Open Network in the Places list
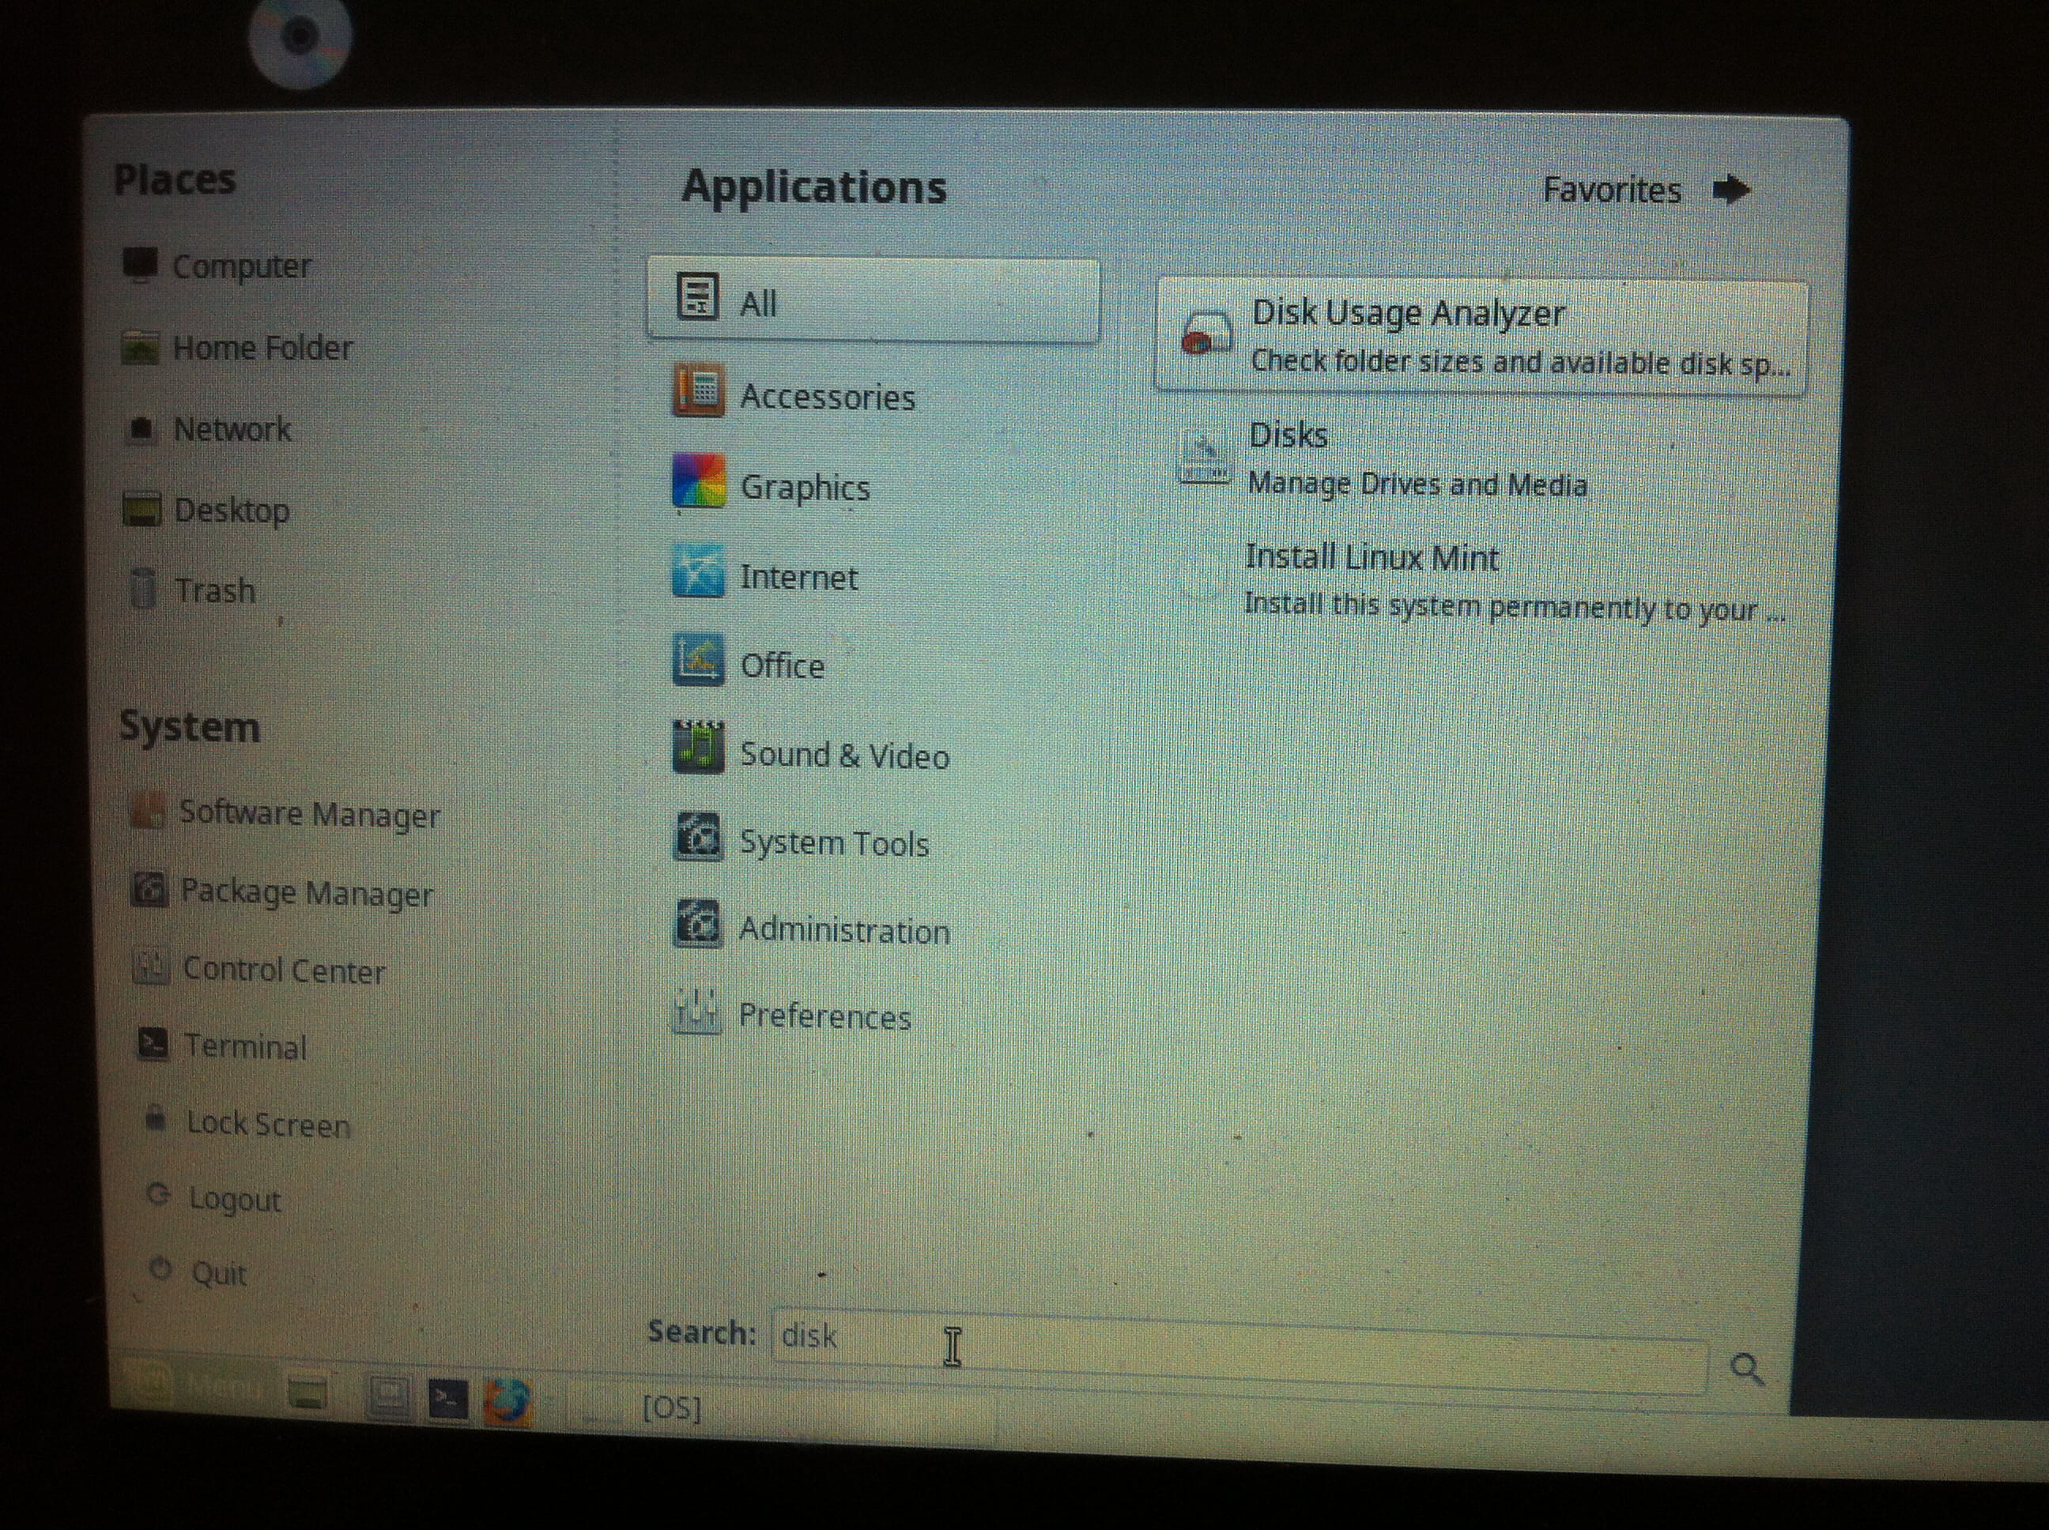2049x1530 pixels. pos(207,429)
